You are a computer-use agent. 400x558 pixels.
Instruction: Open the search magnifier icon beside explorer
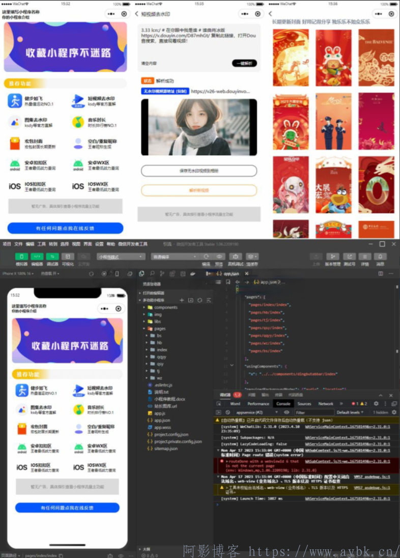pyautogui.click(x=152, y=274)
